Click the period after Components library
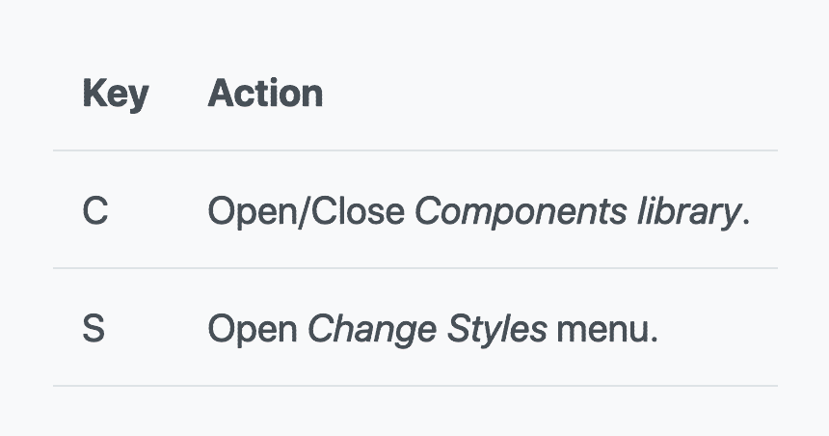 pos(746,223)
